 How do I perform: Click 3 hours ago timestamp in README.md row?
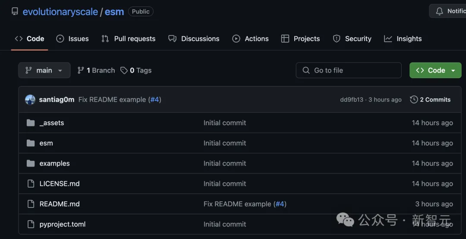point(434,204)
